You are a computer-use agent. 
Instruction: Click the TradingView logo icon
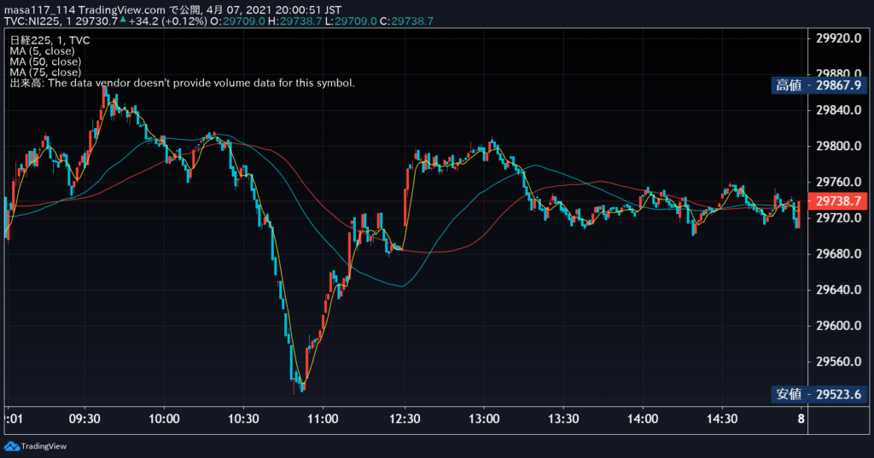click(12, 446)
